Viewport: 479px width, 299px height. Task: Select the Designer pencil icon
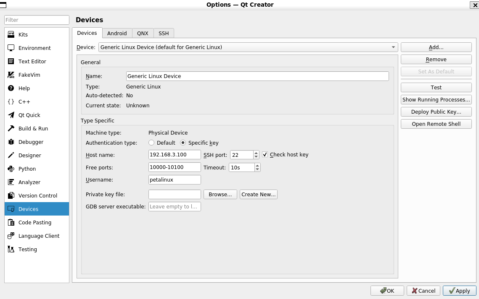tap(11, 155)
